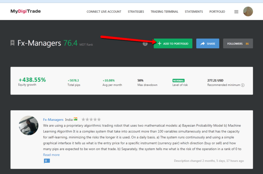Click the Fx-Managers trader photo
Viewport: 263px width, 174px height.
[x=29, y=125]
